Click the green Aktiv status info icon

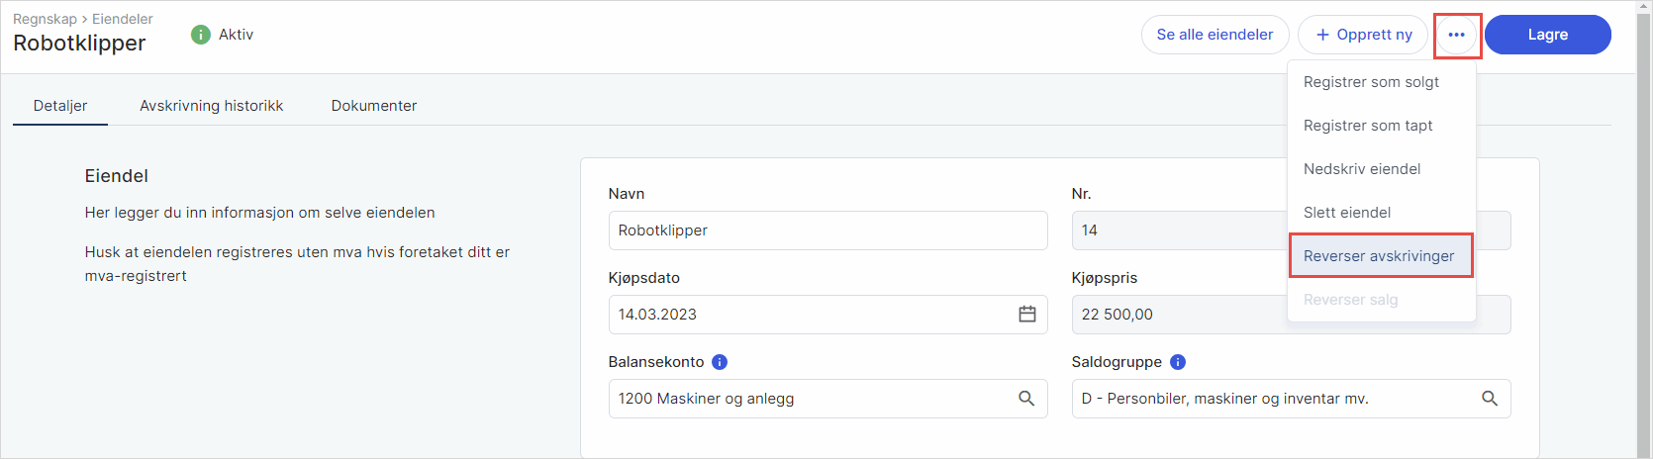tap(201, 35)
